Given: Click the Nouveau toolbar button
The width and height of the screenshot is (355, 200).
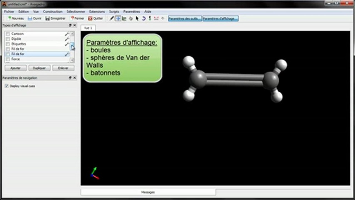Looking at the screenshot, I should point(16,18).
